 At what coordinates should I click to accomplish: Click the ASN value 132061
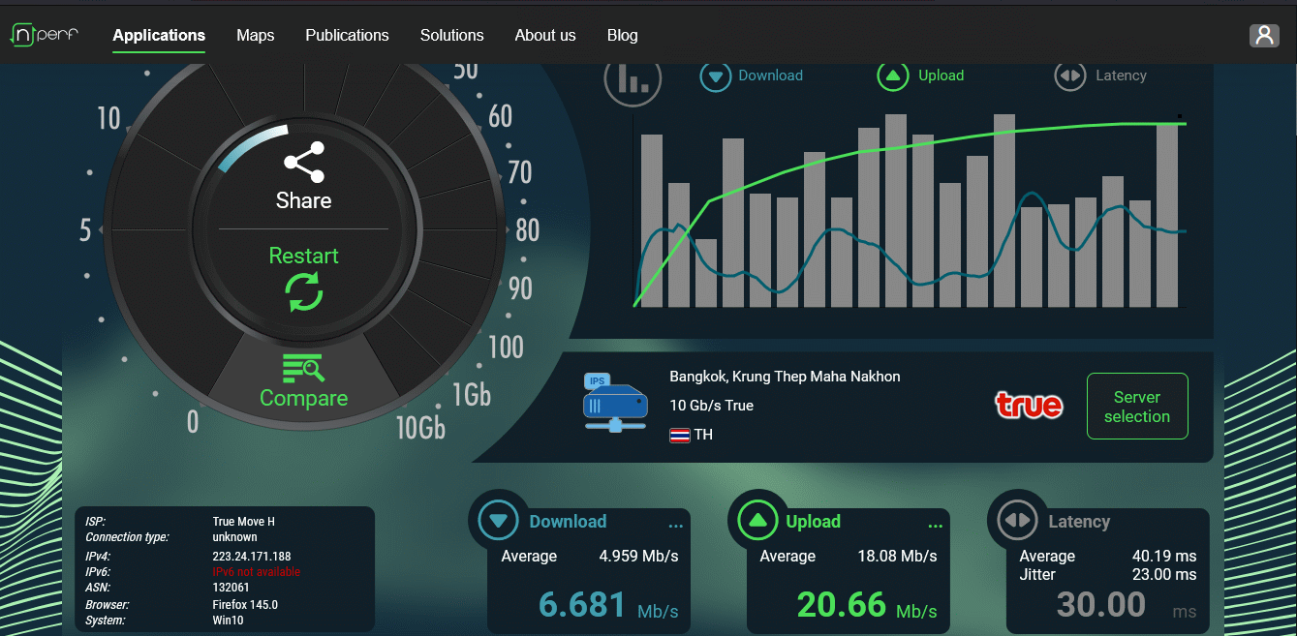point(231,588)
